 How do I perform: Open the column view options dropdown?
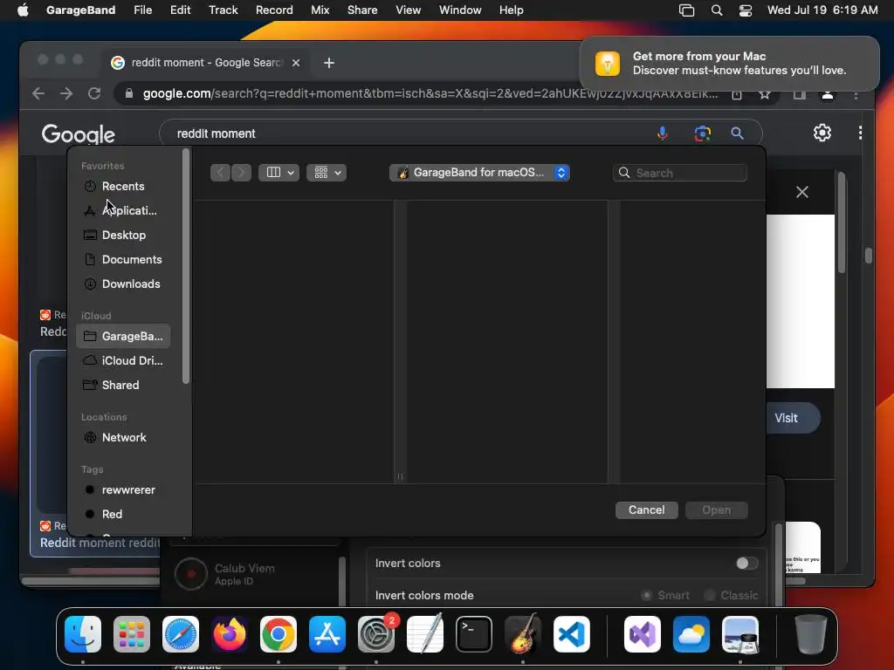279,173
